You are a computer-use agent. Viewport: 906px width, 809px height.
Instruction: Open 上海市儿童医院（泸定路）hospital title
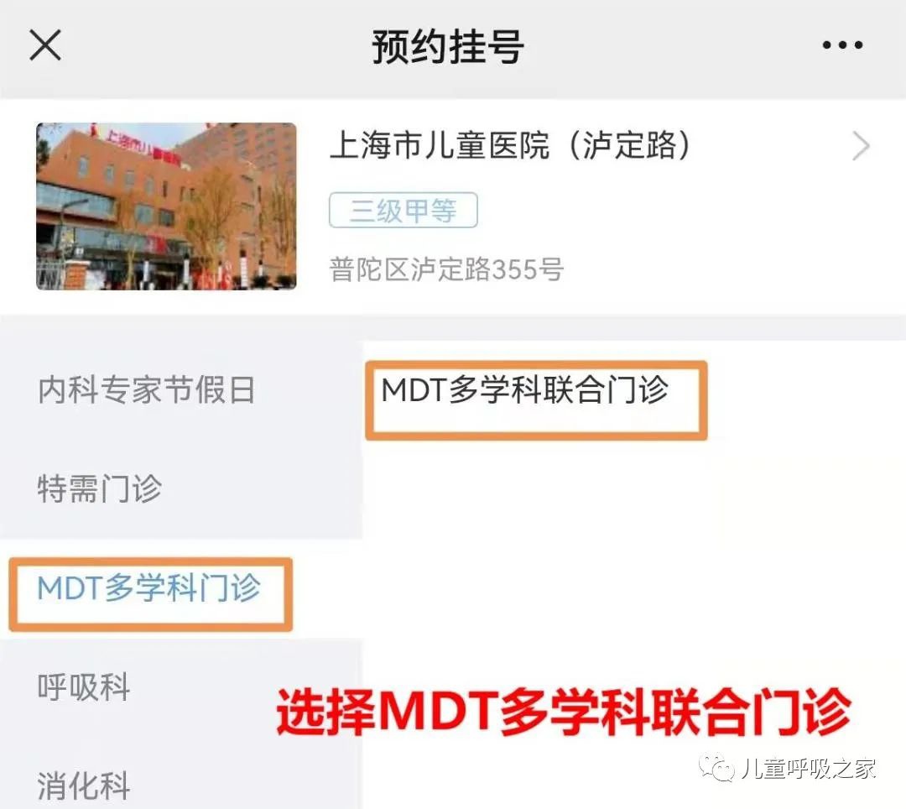tap(511, 144)
